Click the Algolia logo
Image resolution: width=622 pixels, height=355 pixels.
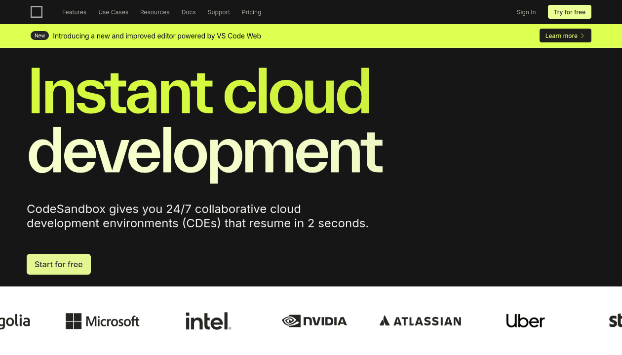[x=15, y=321]
